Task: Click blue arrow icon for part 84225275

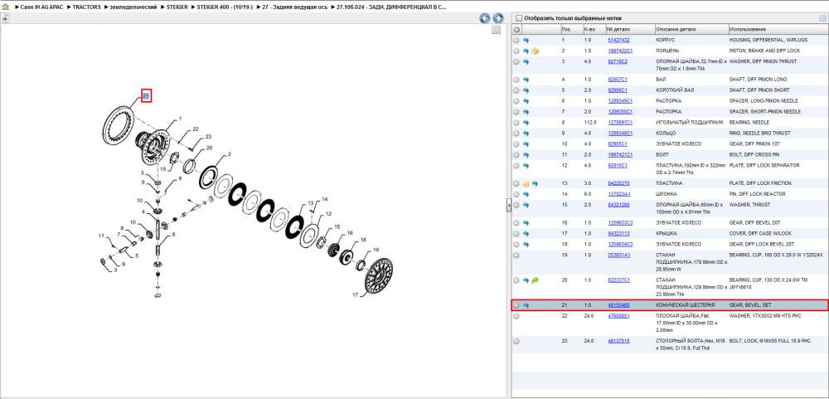Action: pyautogui.click(x=535, y=183)
